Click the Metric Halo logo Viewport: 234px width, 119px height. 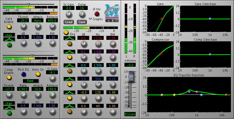pyautogui.click(x=112, y=13)
